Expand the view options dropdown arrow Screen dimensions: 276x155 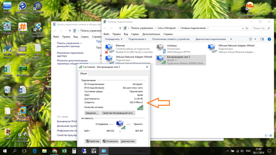click(x=256, y=39)
